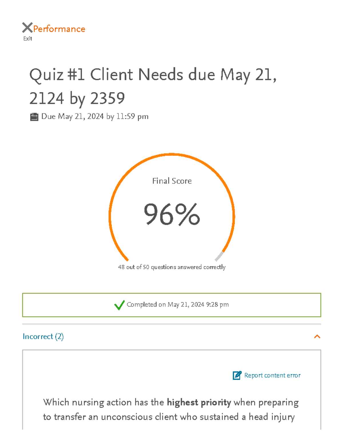Select the Incorrect (2) section header
This screenshot has height=445, width=343.
click(43, 336)
